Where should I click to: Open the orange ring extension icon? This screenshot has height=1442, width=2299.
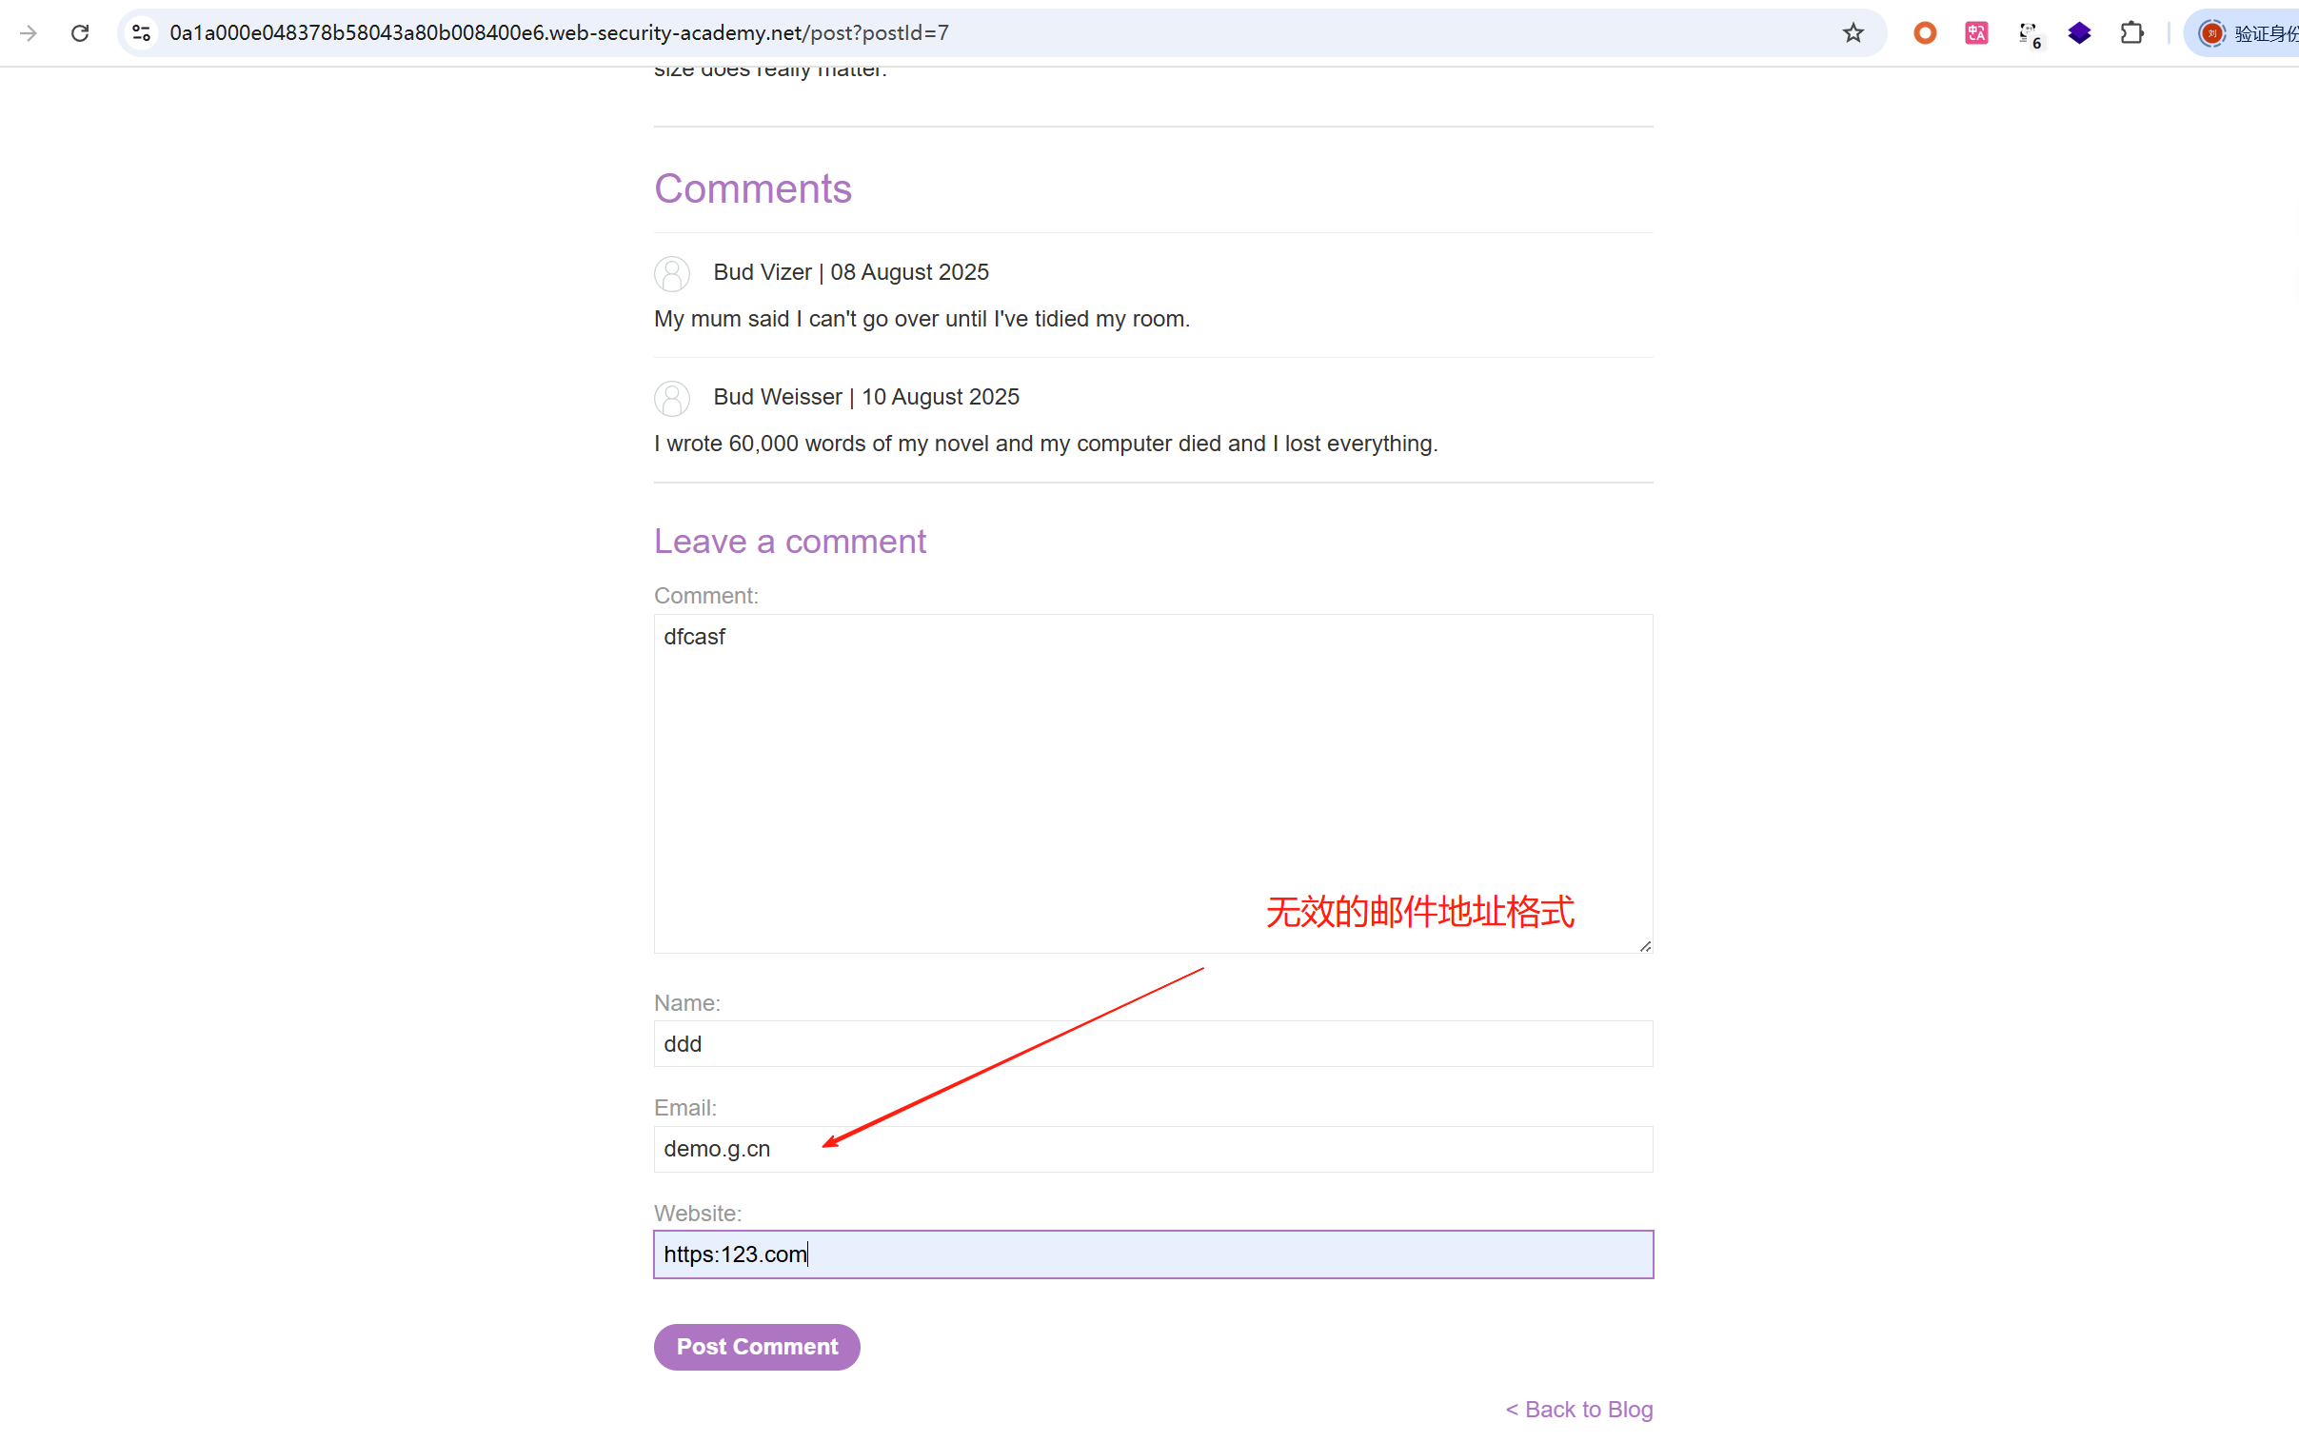pyautogui.click(x=1924, y=33)
